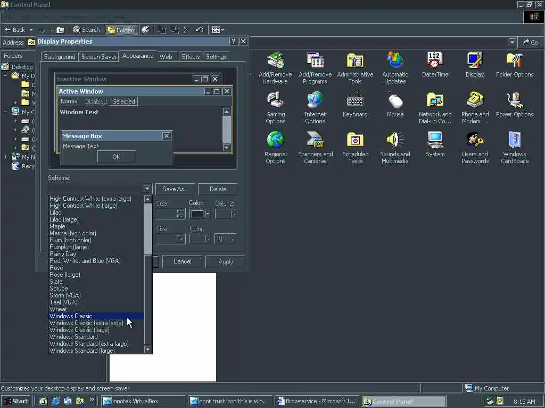Choose Rainy Day scheme

click(96, 254)
